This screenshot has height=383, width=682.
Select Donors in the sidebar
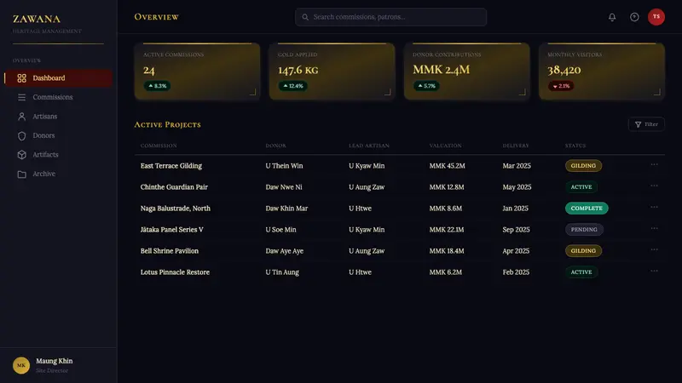point(58,135)
